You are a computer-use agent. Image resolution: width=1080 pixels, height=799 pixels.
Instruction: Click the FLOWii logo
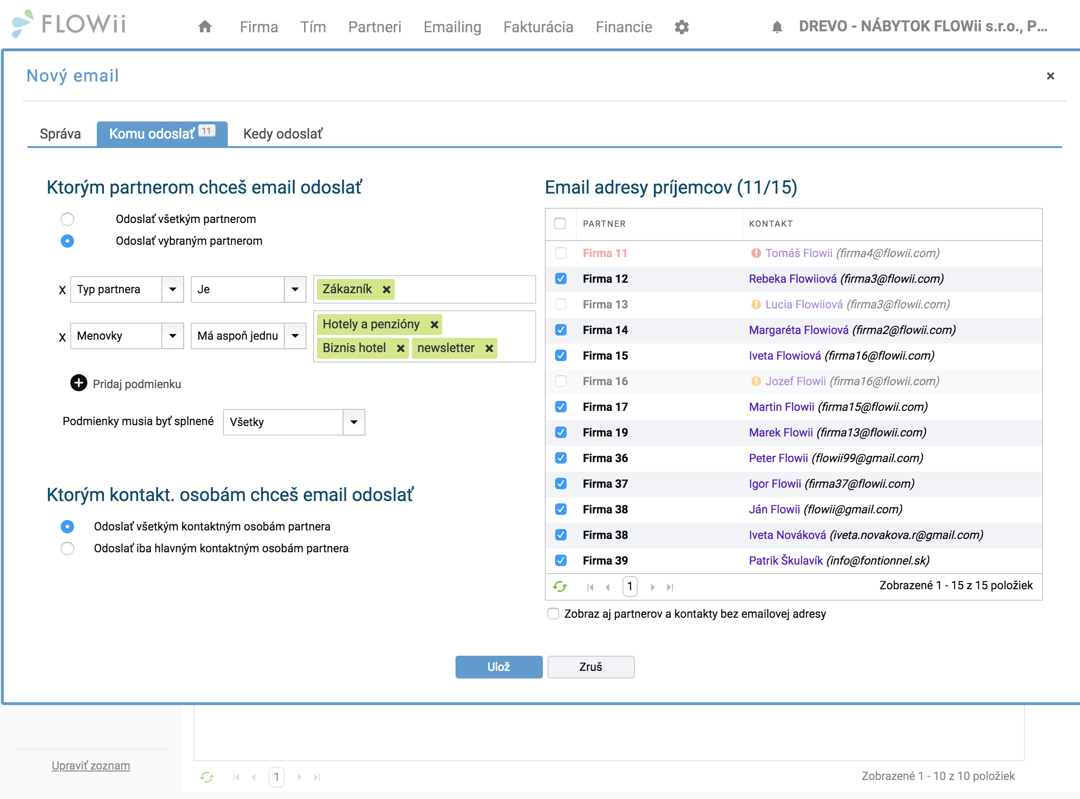click(x=69, y=24)
